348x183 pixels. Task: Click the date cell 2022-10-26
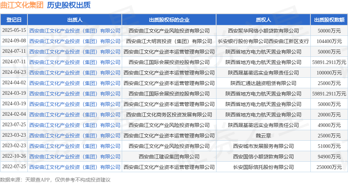(14, 156)
